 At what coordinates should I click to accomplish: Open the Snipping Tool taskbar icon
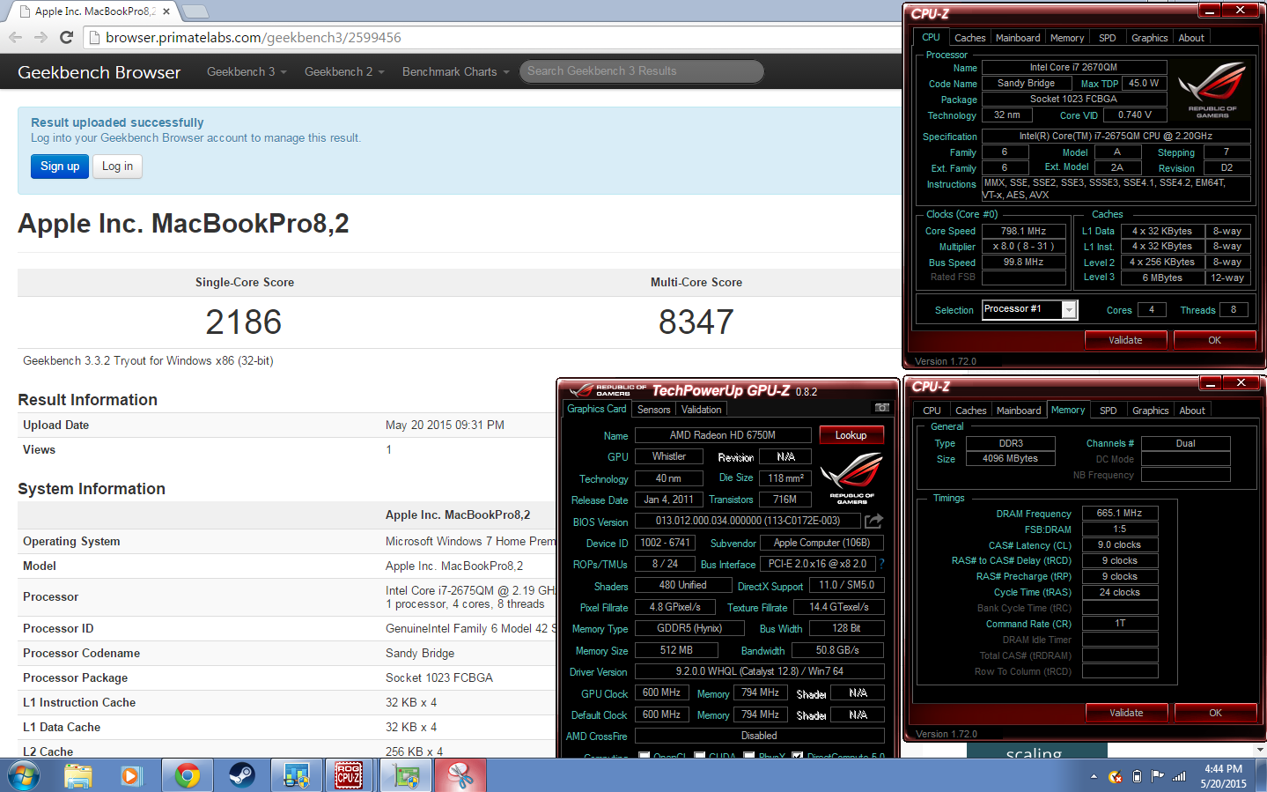[460, 776]
